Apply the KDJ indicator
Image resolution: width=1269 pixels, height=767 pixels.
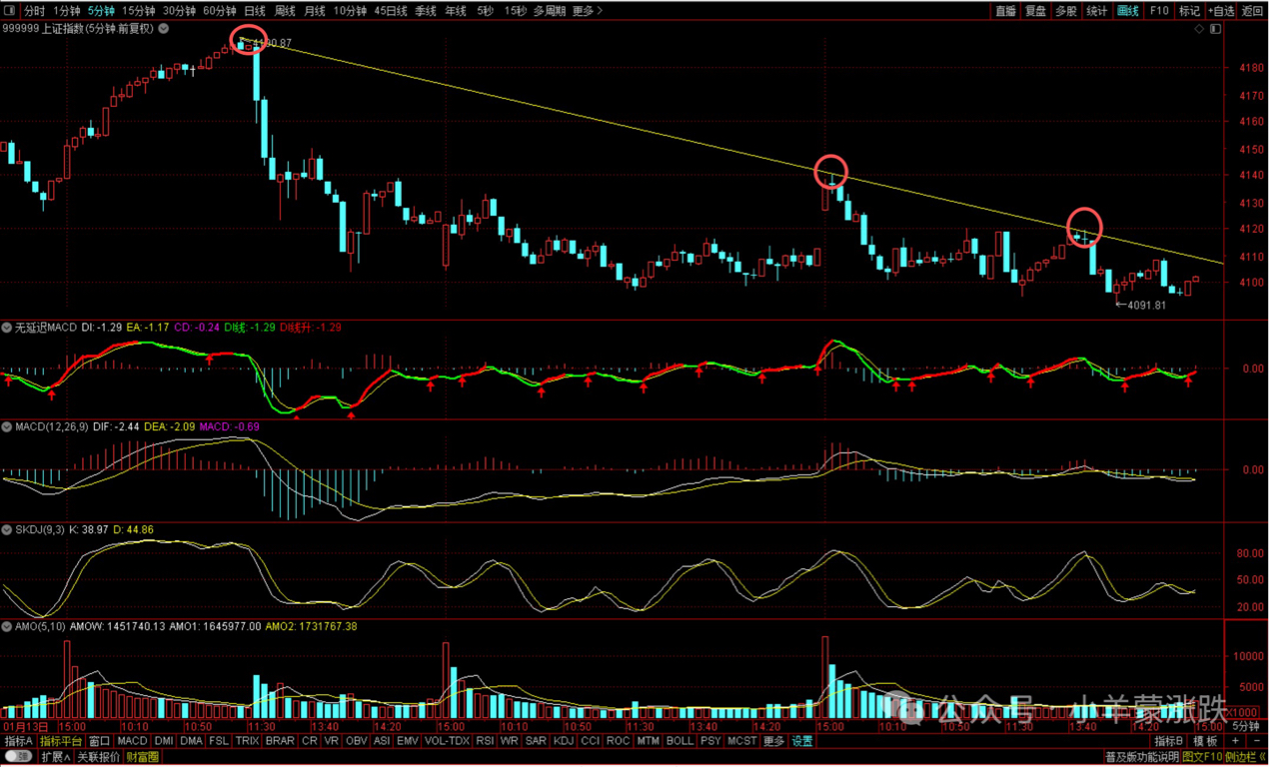563,741
